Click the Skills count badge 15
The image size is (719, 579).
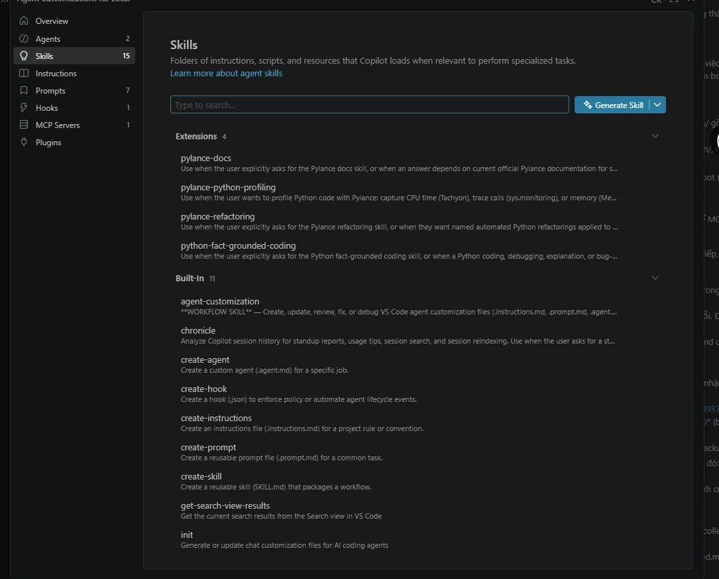pos(126,56)
